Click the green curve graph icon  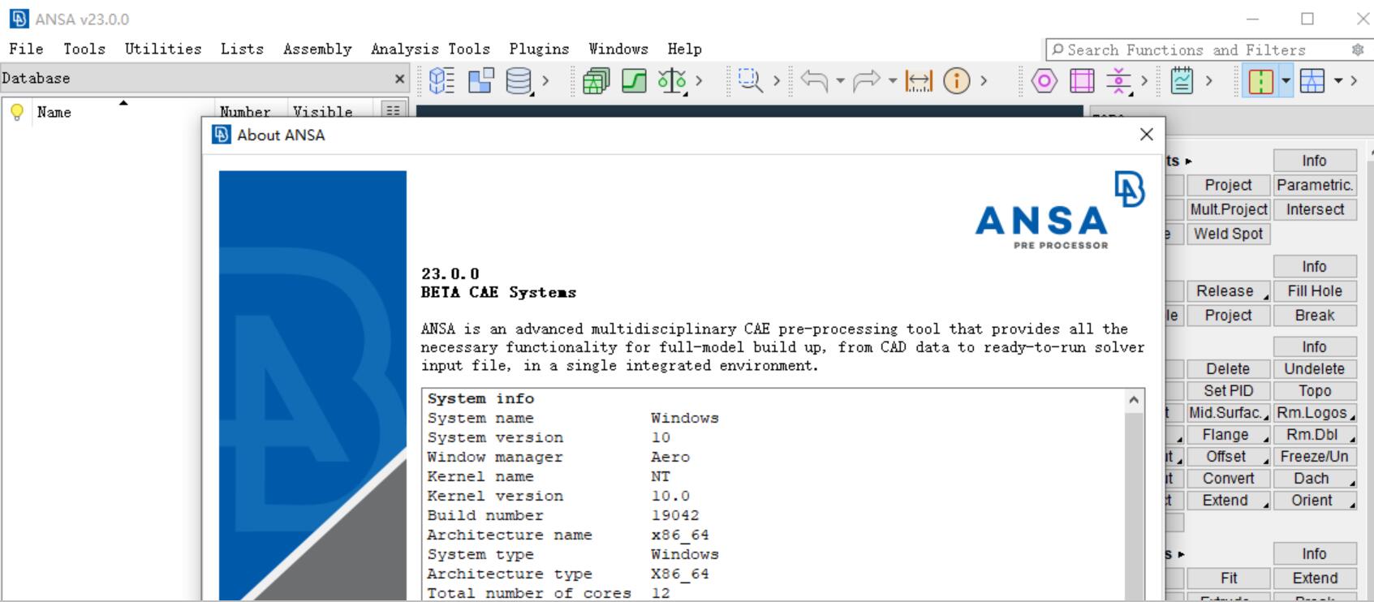click(x=634, y=80)
